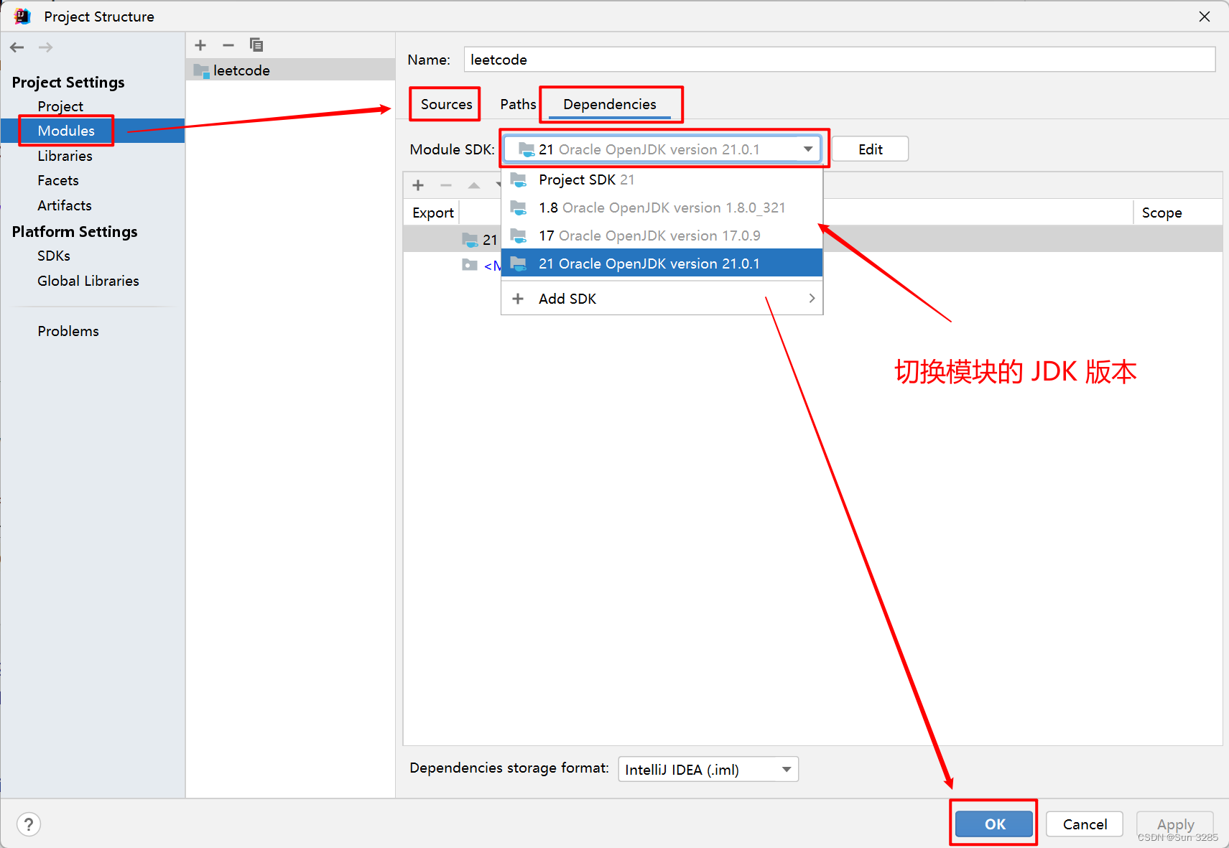
Task: Open SDKs under Platform Settings
Action: [54, 256]
